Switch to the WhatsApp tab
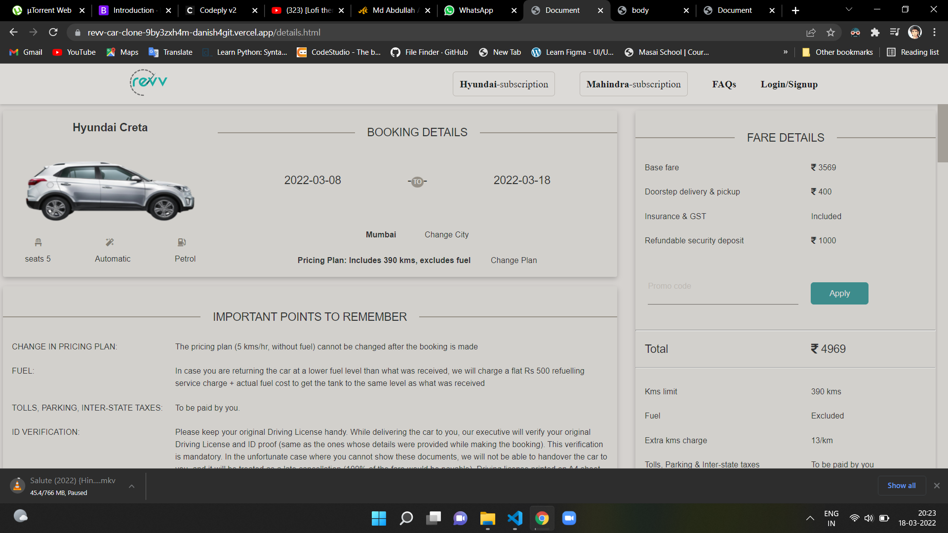Screen dimensions: 948x533 coord(480,10)
